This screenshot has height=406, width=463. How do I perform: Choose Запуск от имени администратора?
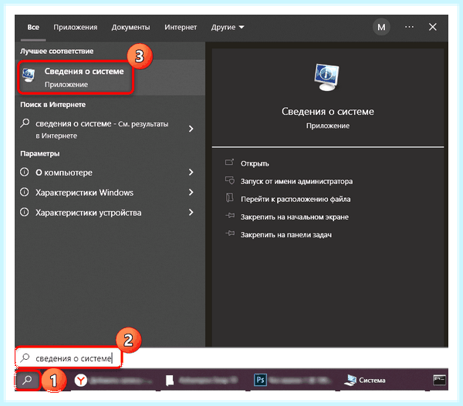[296, 181]
